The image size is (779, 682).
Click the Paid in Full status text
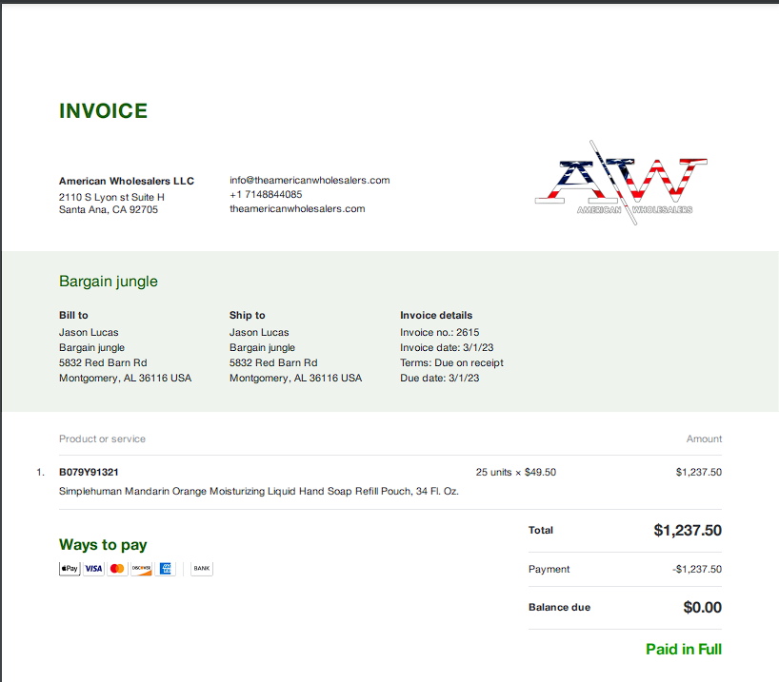pos(684,650)
